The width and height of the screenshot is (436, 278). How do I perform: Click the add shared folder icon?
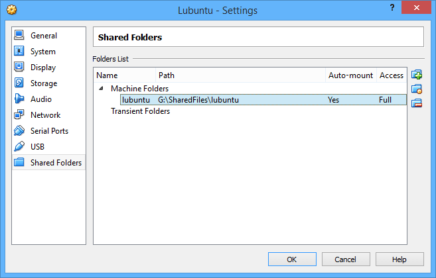click(417, 75)
